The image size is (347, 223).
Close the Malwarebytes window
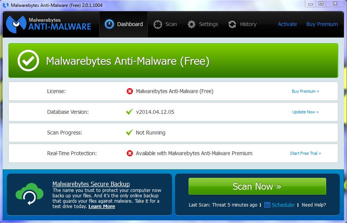335,4
